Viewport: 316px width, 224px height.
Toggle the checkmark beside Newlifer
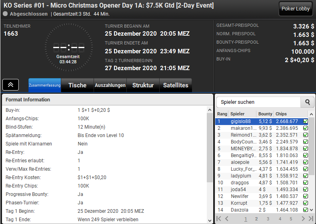click(x=306, y=196)
